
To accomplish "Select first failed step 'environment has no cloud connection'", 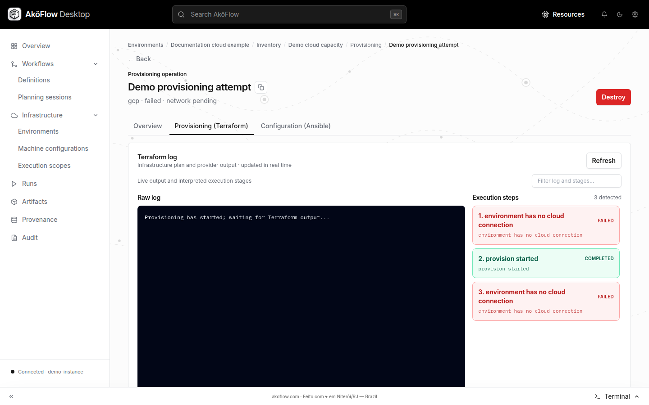I will tap(546, 225).
